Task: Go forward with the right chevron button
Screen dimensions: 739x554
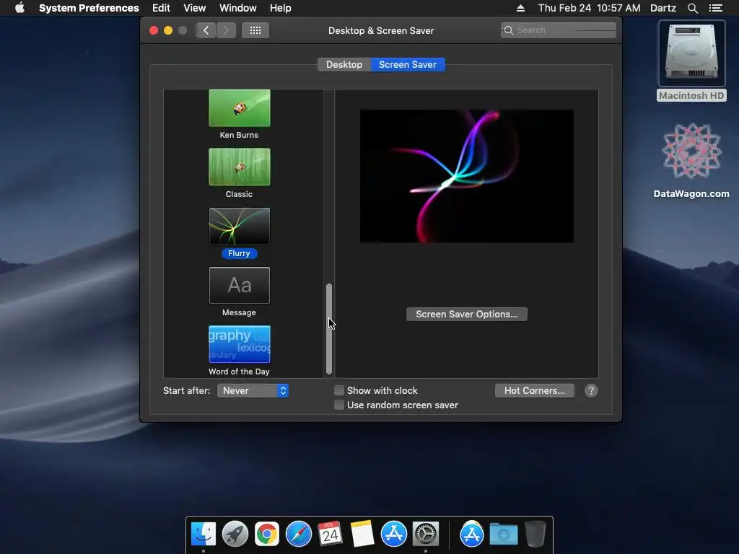Action: 226,30
